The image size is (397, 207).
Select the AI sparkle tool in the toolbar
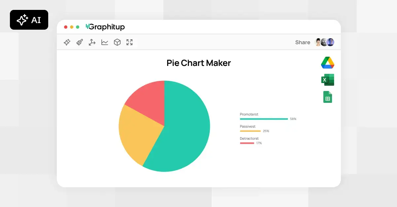tap(67, 42)
